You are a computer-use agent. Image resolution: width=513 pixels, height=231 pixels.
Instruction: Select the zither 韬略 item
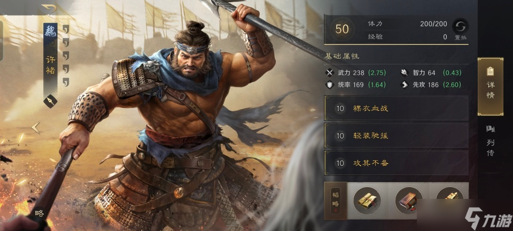click(408, 200)
